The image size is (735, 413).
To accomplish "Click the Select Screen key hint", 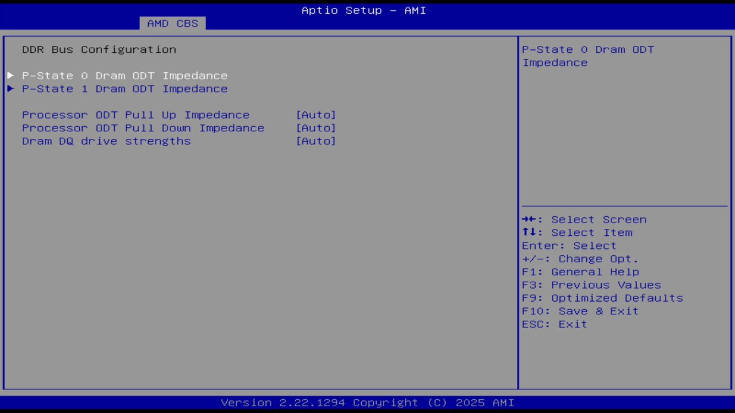I will pyautogui.click(x=584, y=220).
